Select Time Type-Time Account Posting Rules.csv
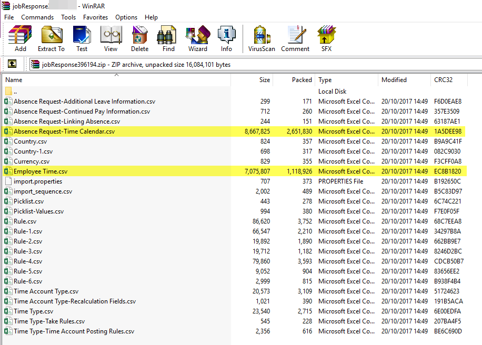 click(74, 331)
